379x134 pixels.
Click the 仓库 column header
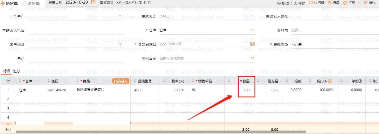[30, 81]
